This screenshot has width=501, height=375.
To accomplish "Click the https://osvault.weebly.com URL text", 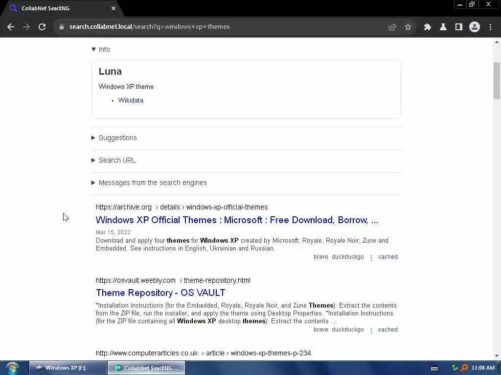I will pyautogui.click(x=136, y=280).
